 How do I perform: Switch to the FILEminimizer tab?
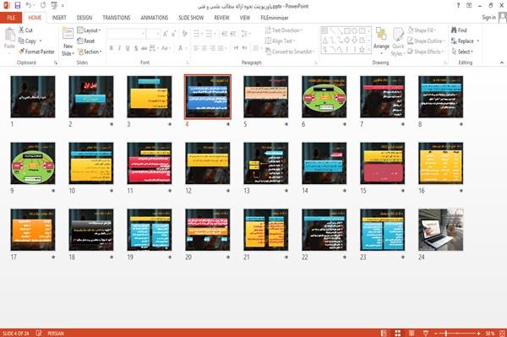274,18
